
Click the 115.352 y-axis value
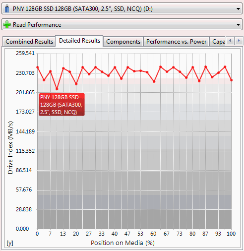25,151
